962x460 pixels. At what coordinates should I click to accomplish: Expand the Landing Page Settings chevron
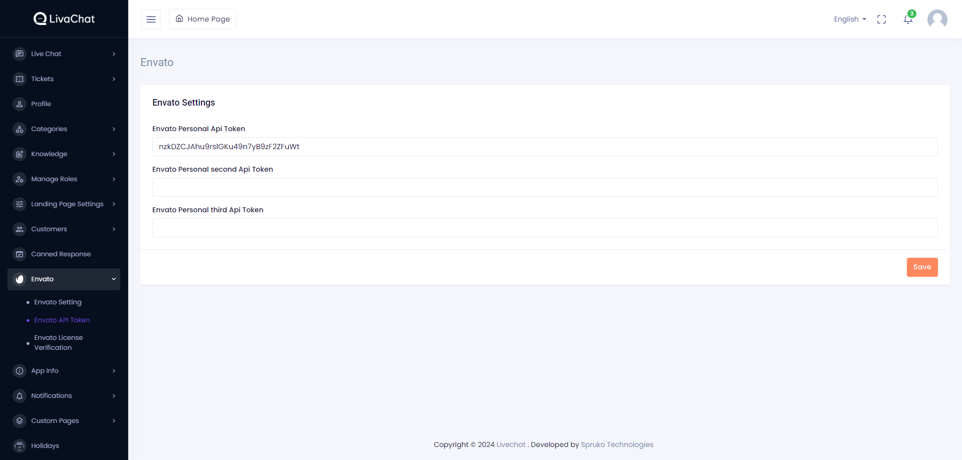click(x=114, y=204)
